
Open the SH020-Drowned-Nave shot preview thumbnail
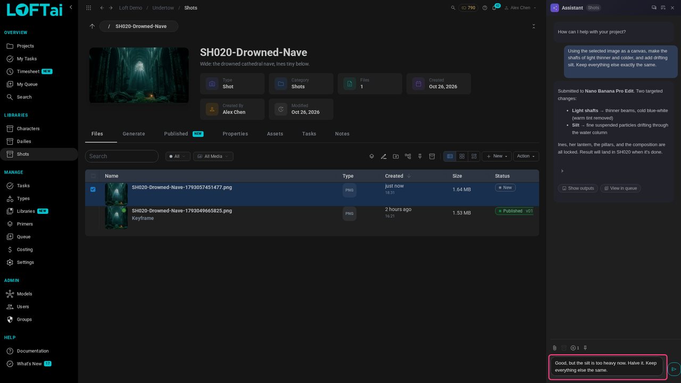pos(139,75)
